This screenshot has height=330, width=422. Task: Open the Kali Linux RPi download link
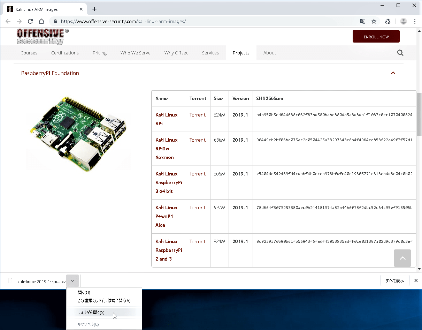[167, 119]
